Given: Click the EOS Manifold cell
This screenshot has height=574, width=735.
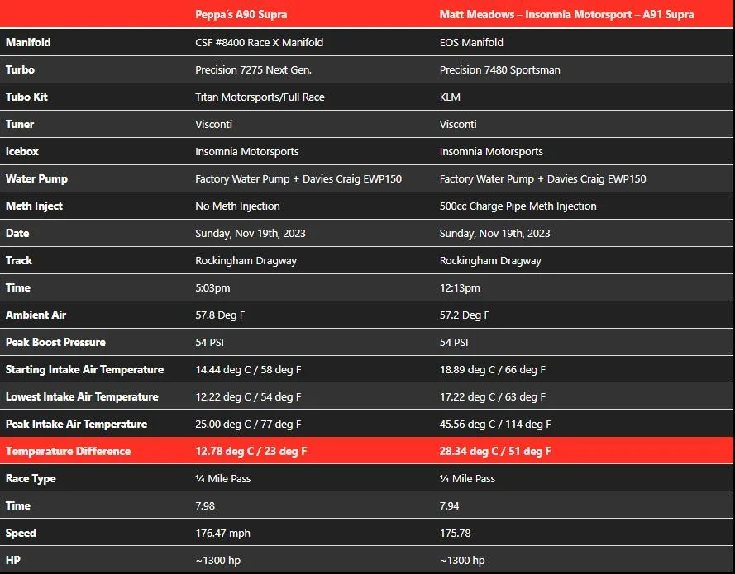Looking at the screenshot, I should (x=471, y=43).
